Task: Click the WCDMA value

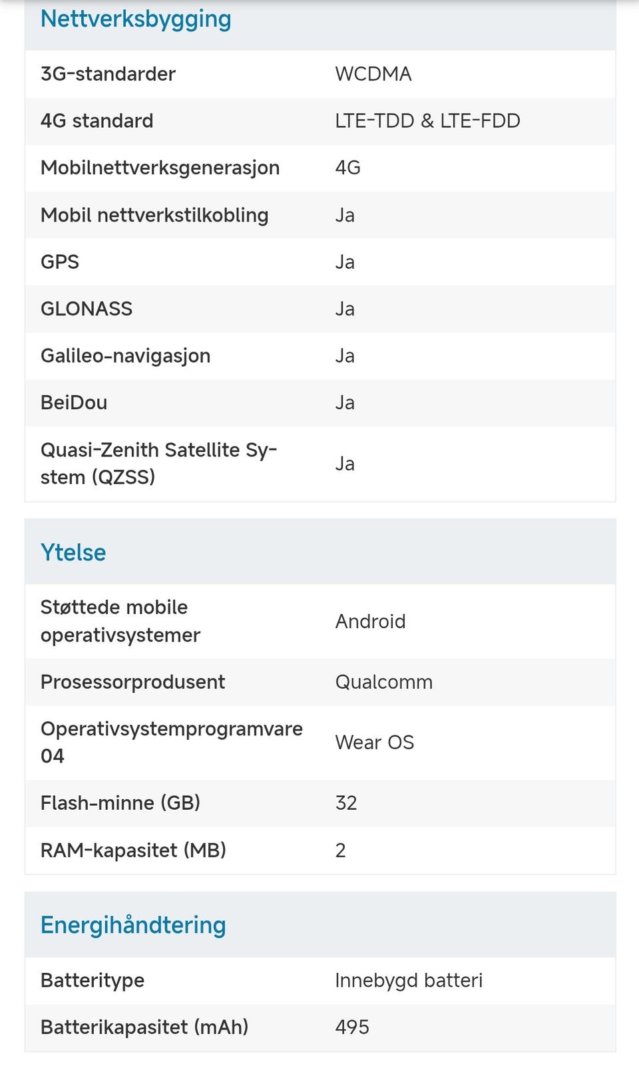Action: coord(373,74)
